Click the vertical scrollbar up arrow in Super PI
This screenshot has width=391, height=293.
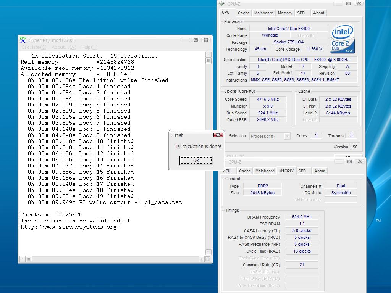pos(208,55)
